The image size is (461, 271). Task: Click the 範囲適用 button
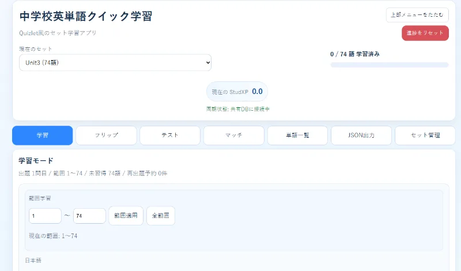coord(126,216)
